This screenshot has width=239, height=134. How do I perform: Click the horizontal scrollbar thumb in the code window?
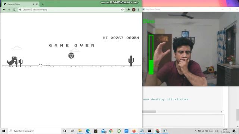point(149,112)
